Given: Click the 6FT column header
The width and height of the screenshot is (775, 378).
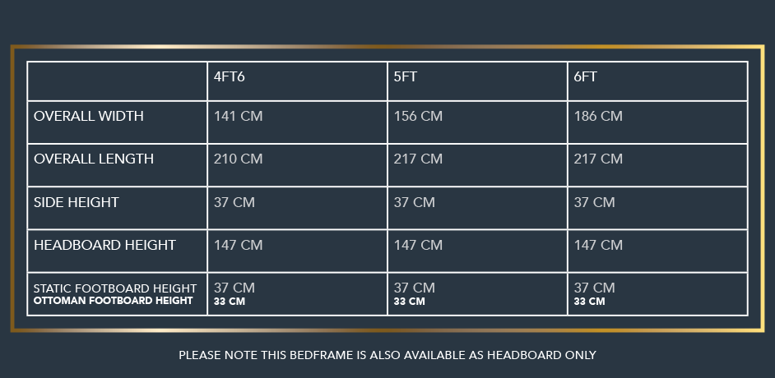Looking at the screenshot, I should coord(585,77).
